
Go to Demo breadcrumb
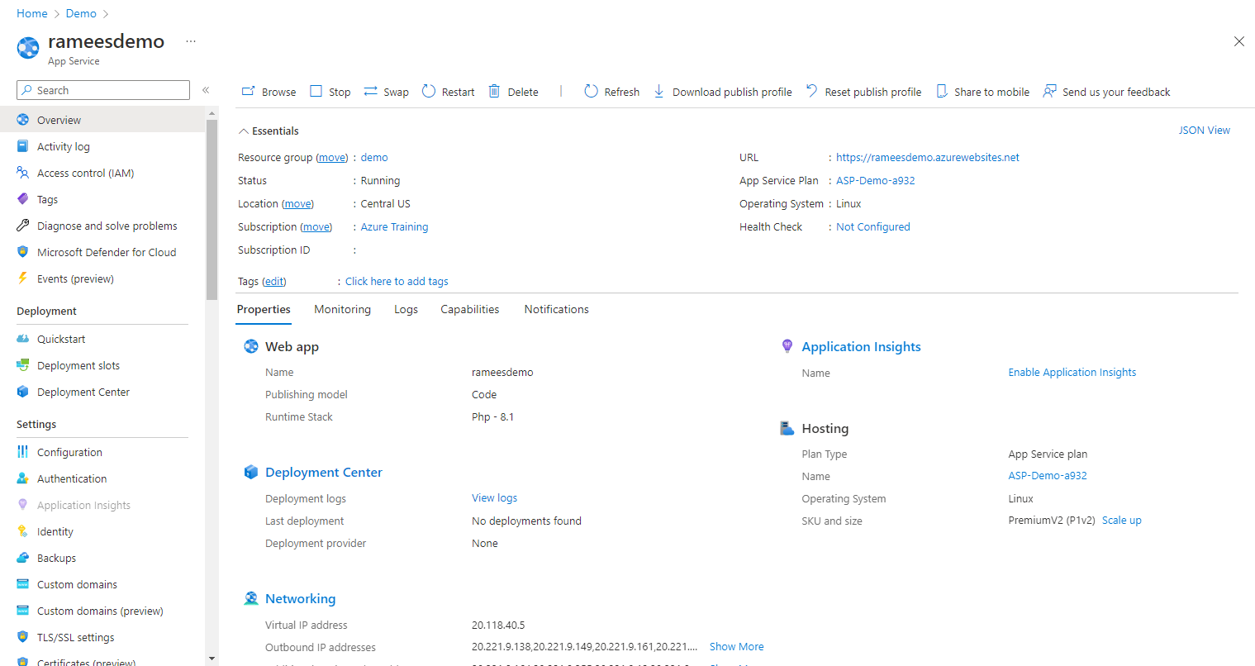(x=81, y=13)
